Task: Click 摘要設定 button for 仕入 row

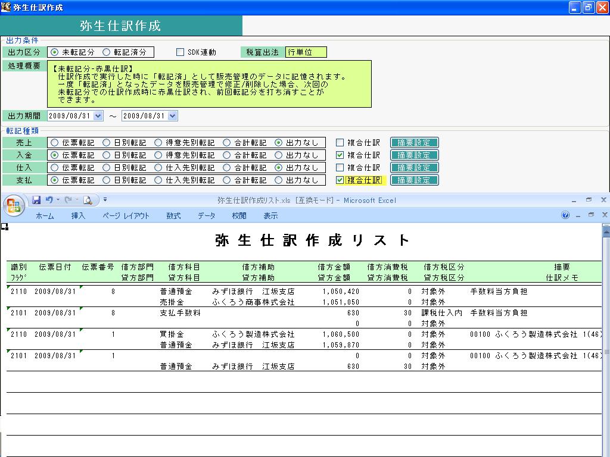Action: [x=415, y=167]
